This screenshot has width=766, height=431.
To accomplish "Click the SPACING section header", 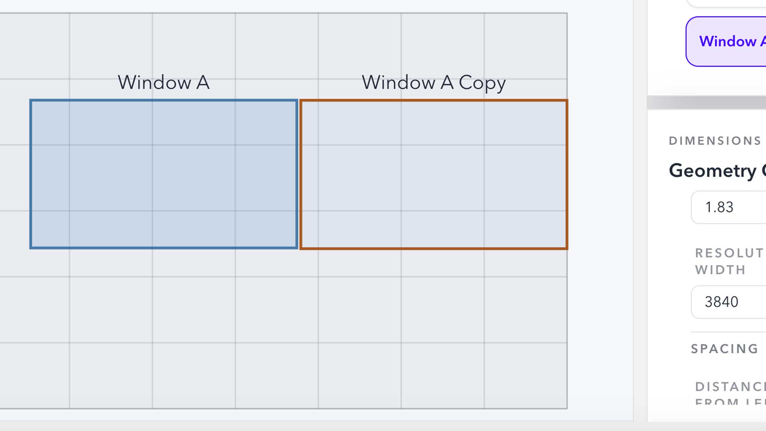I will (724, 348).
